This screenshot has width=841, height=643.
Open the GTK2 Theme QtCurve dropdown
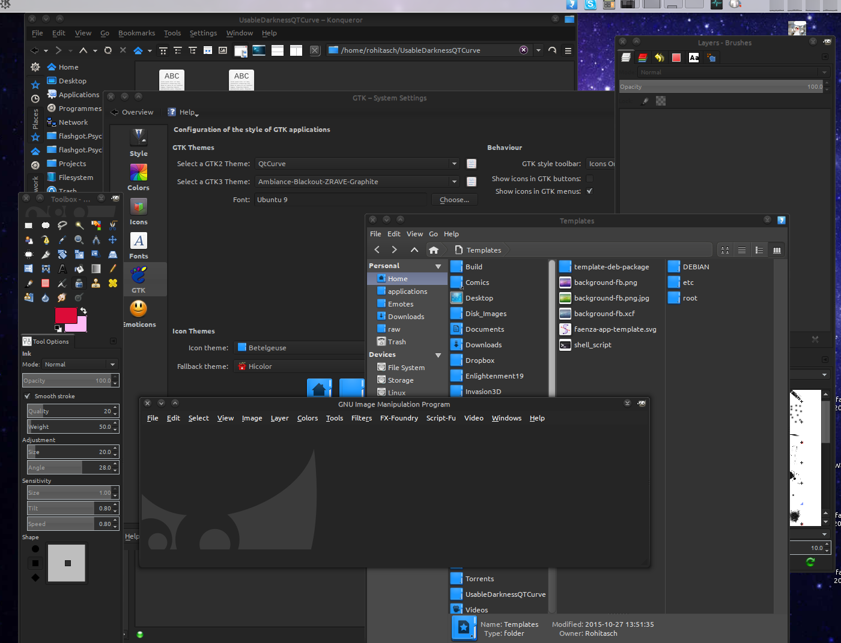(357, 164)
